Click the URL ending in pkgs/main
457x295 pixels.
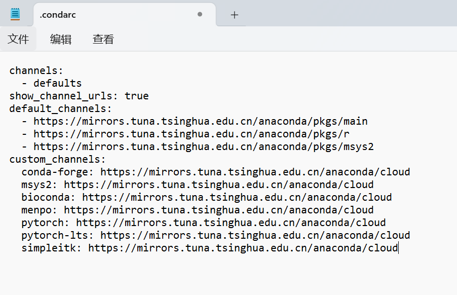click(x=200, y=121)
